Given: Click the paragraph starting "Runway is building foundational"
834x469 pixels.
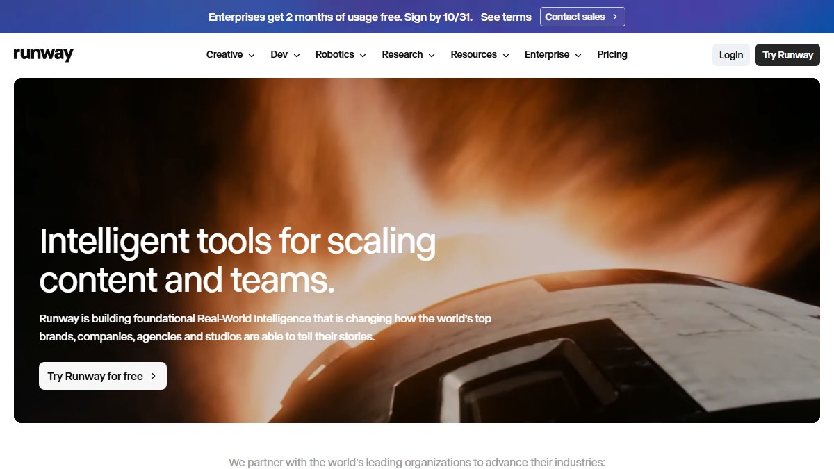Looking at the screenshot, I should 265,328.
